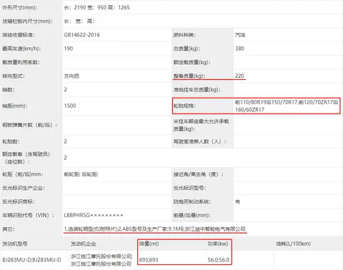Select the value 2 in the 额定载客 row
The image size is (343, 270).
tap(66, 158)
